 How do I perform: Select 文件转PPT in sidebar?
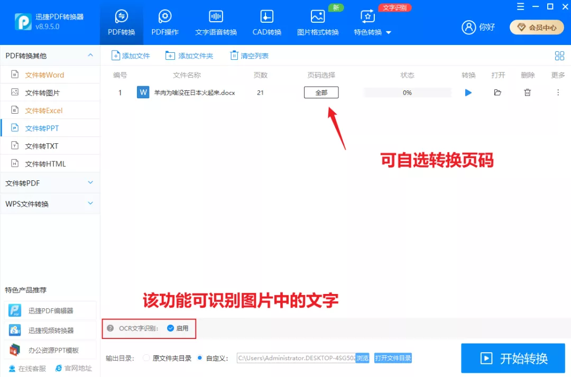[x=50, y=128]
